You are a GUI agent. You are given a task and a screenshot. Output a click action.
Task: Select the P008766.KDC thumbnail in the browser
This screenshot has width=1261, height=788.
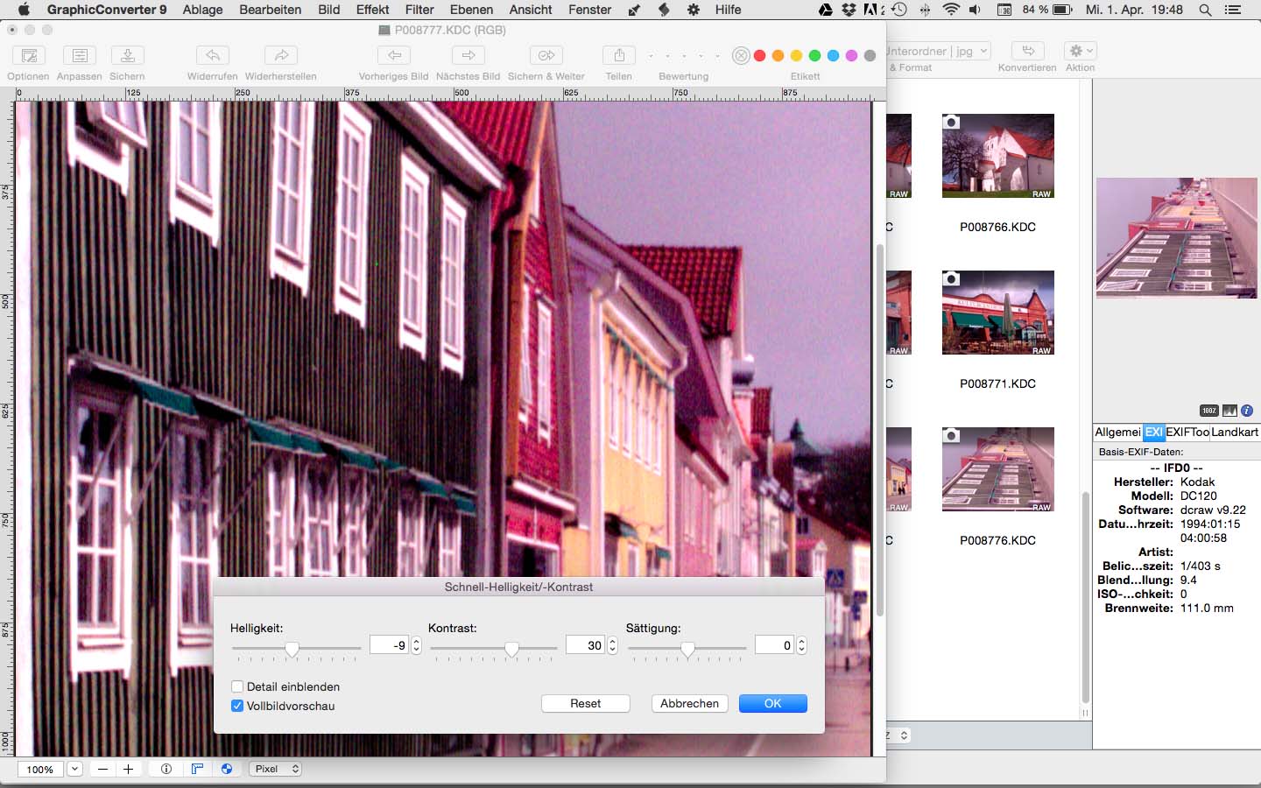click(x=998, y=156)
